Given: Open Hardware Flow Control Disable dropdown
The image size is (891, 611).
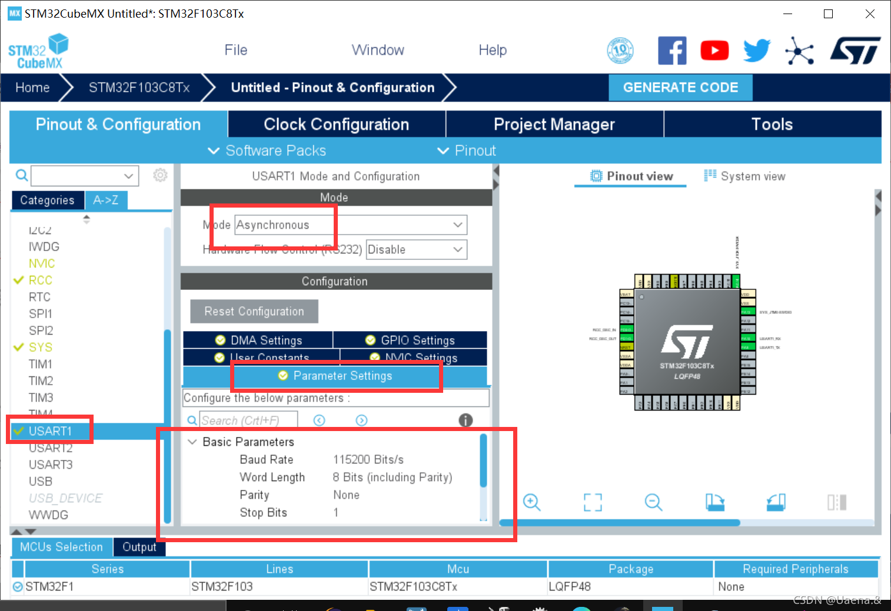Looking at the screenshot, I should (417, 249).
